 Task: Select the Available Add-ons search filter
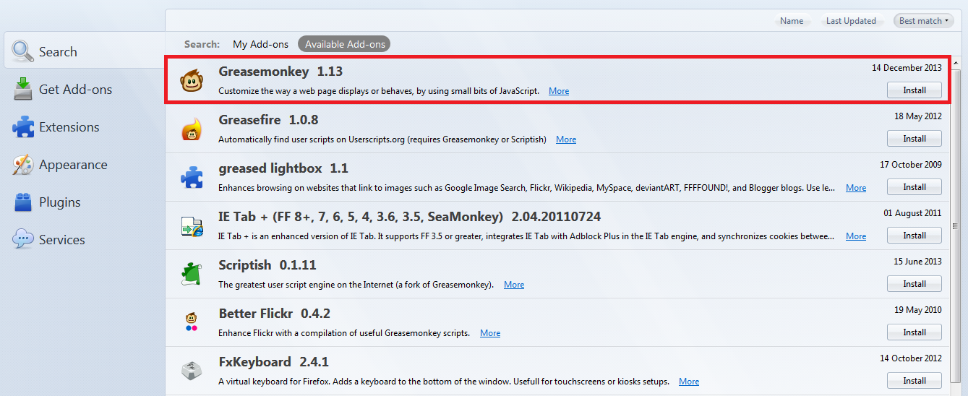pyautogui.click(x=345, y=44)
